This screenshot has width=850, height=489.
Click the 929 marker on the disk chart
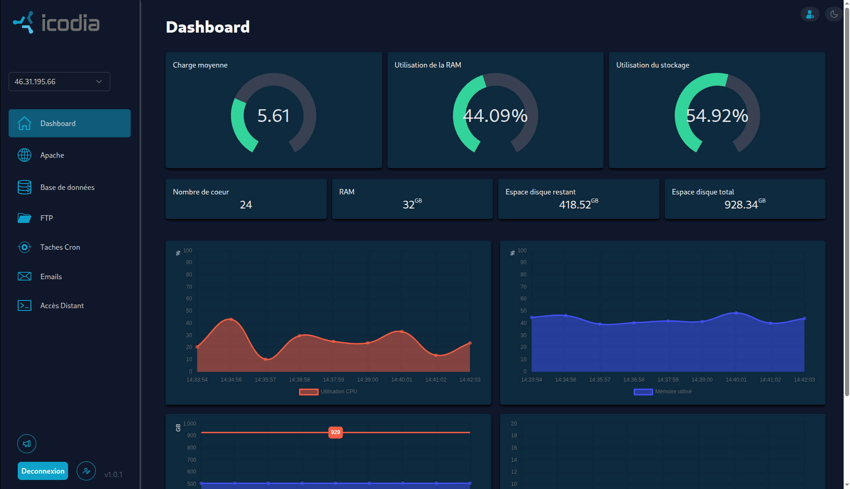tap(335, 432)
